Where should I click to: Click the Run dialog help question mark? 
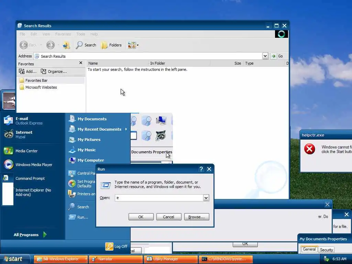pos(201,169)
